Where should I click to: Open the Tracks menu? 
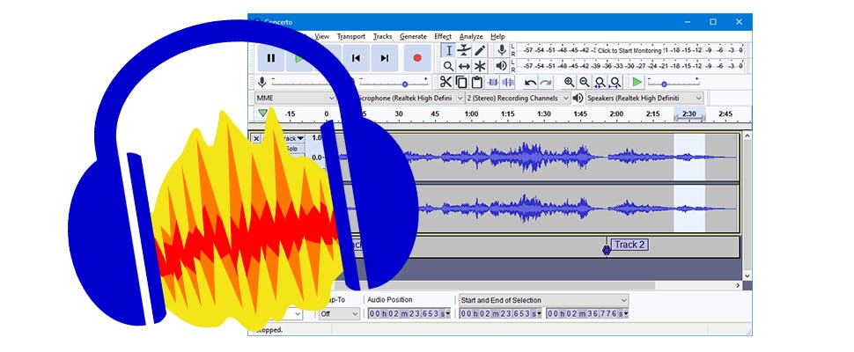382,36
